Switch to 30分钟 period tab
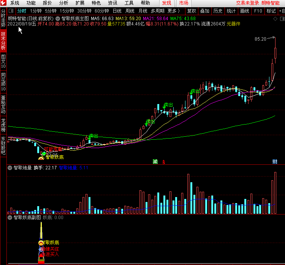Viewport: 285px width, 265px height. click(x=84, y=11)
